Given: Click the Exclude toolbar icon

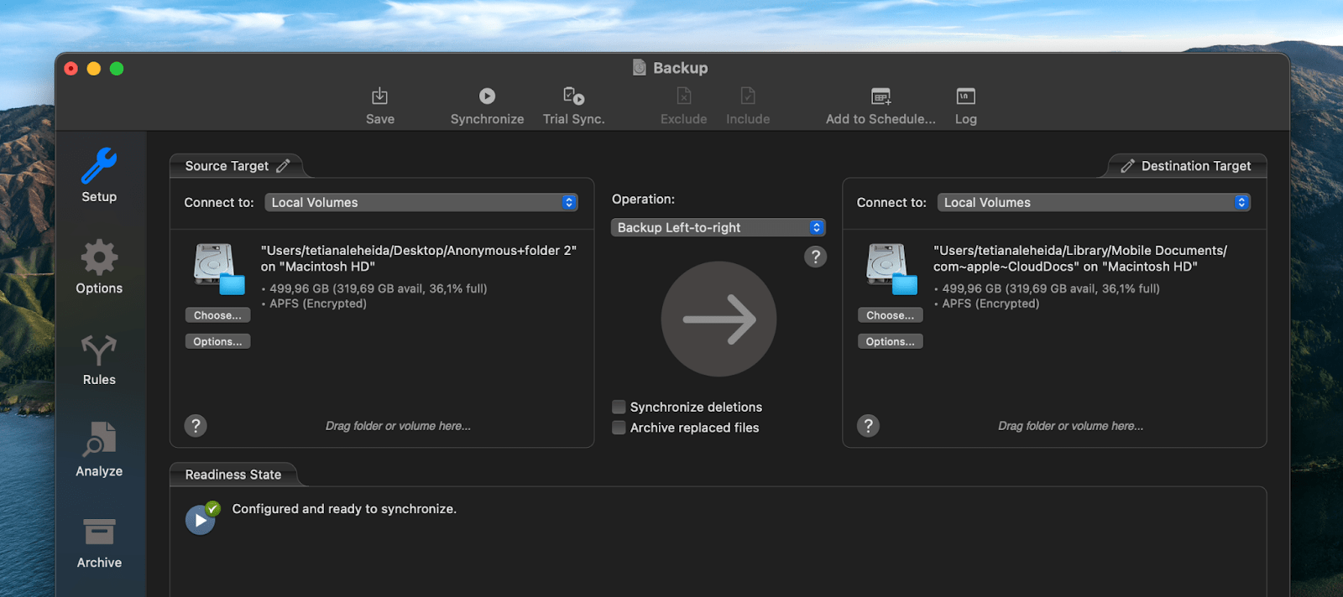Looking at the screenshot, I should (684, 96).
